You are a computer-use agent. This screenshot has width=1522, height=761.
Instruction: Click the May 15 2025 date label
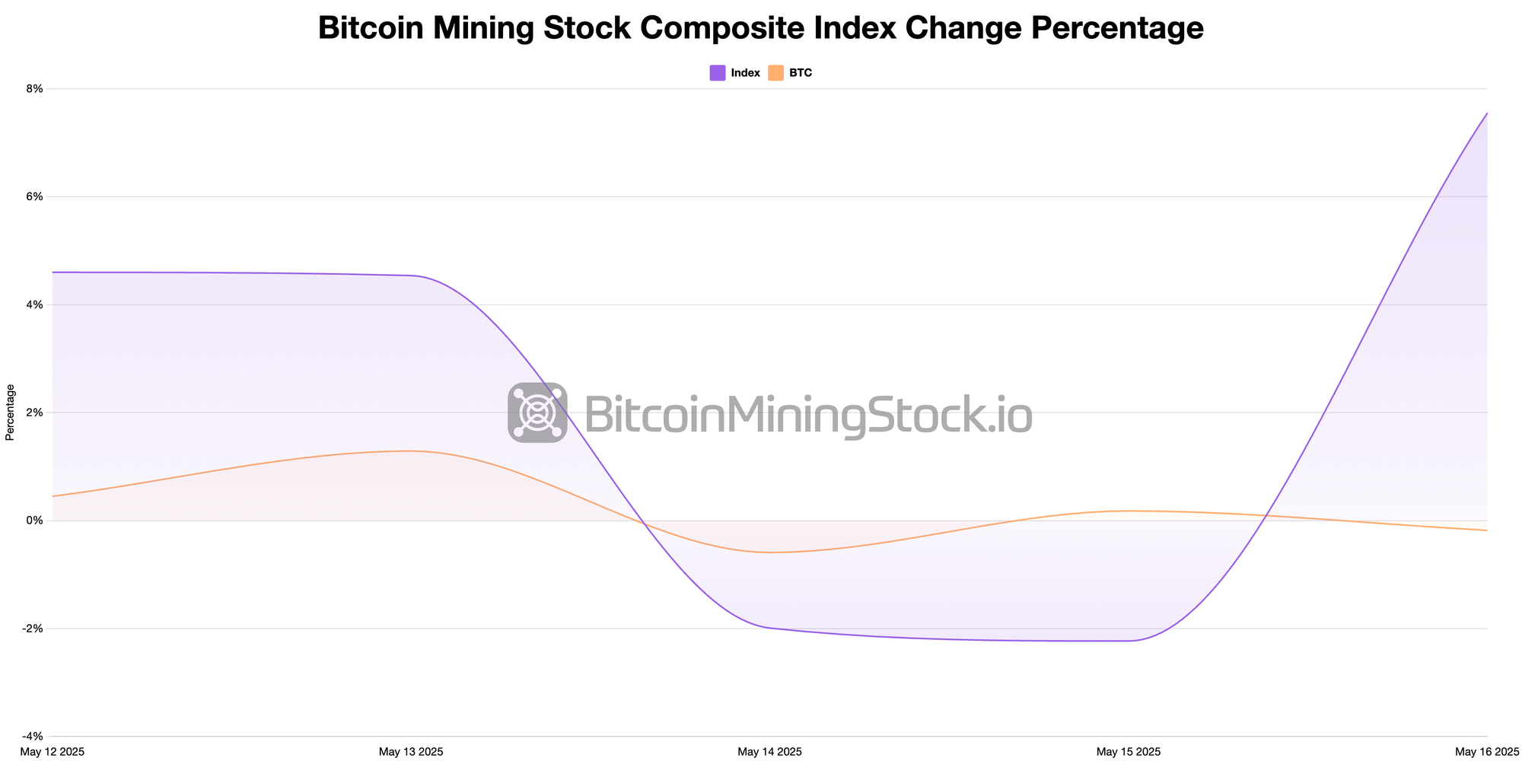[x=1129, y=752]
